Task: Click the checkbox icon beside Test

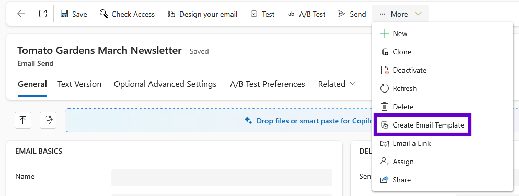Action: pyautogui.click(x=254, y=14)
